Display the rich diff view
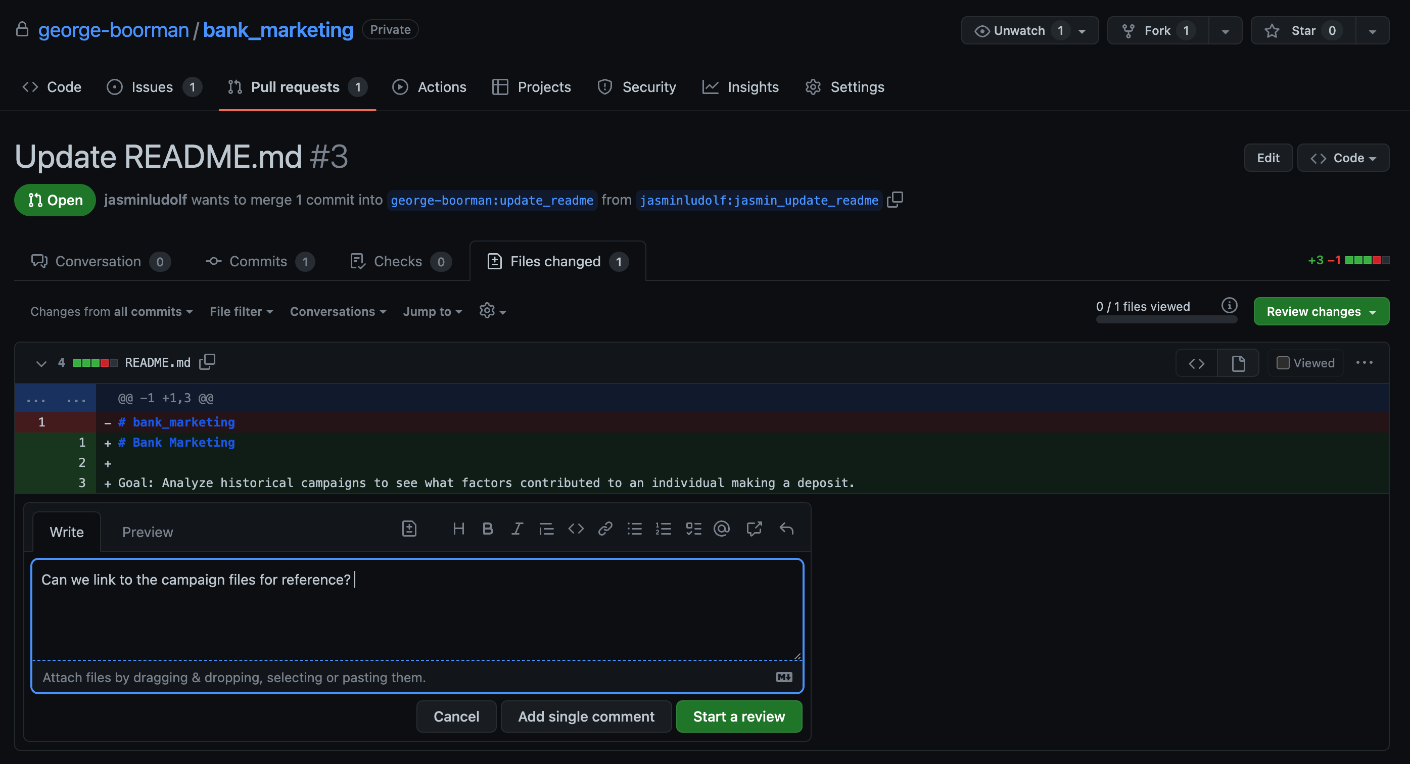This screenshot has height=764, width=1410. 1238,363
